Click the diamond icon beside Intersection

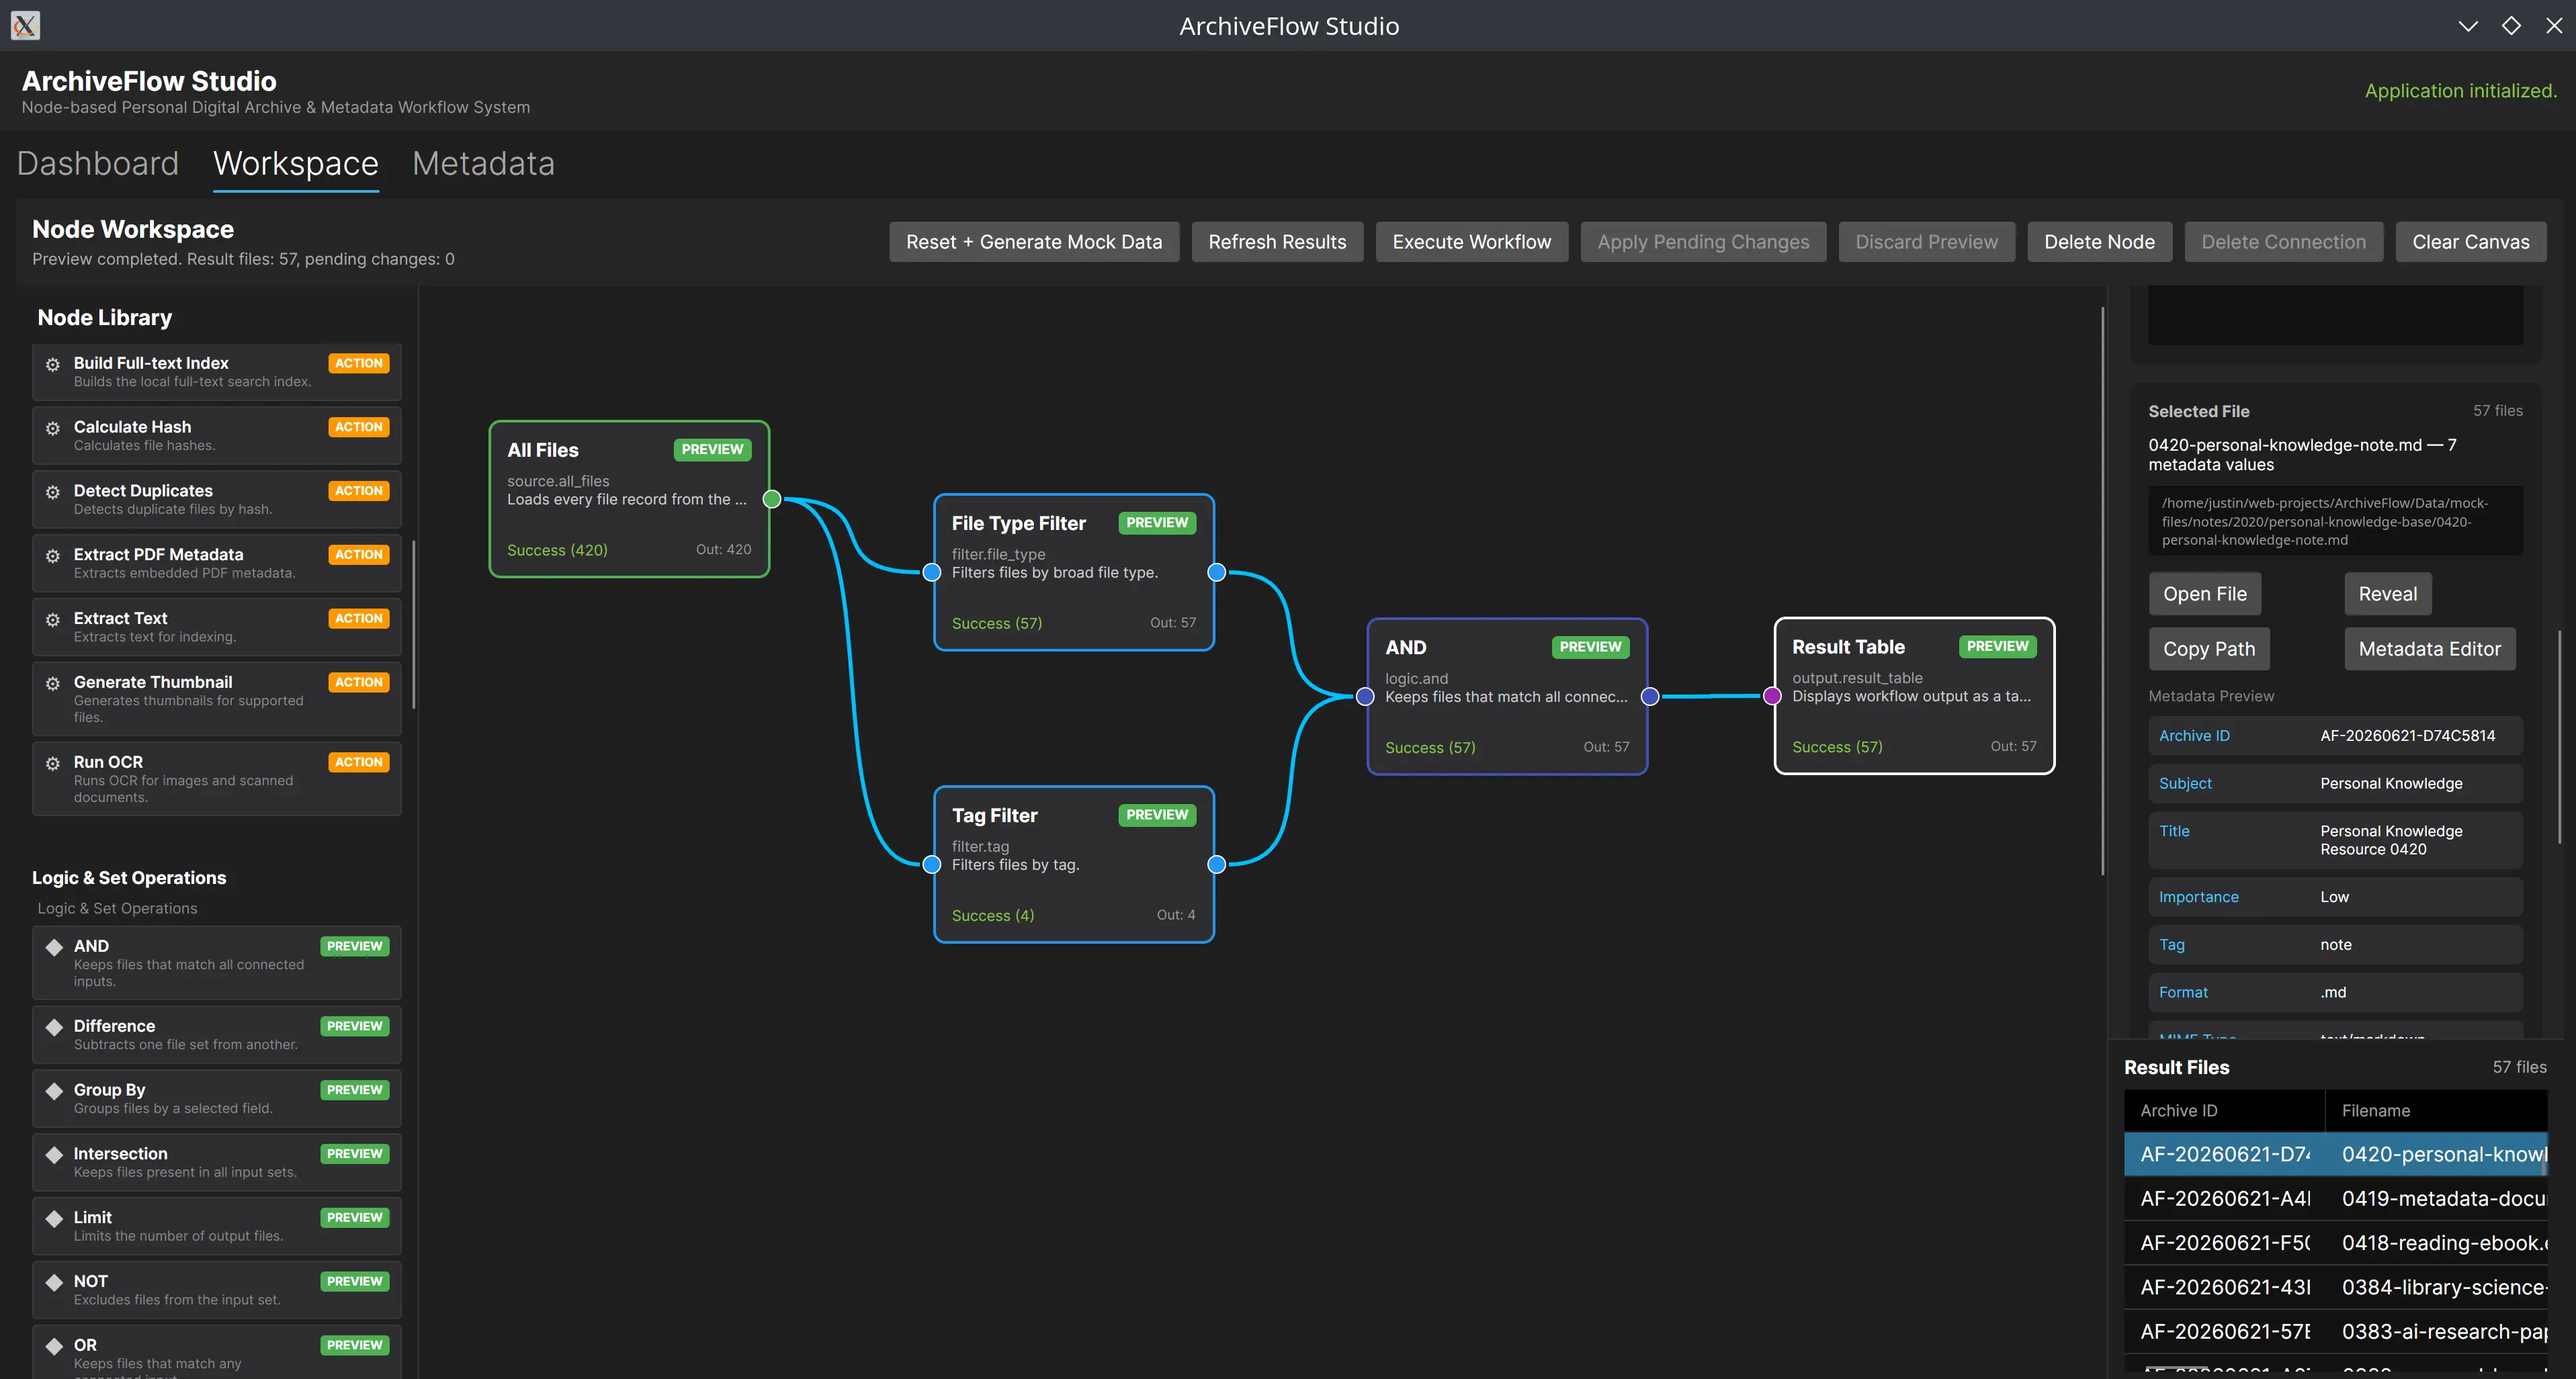(x=54, y=1155)
